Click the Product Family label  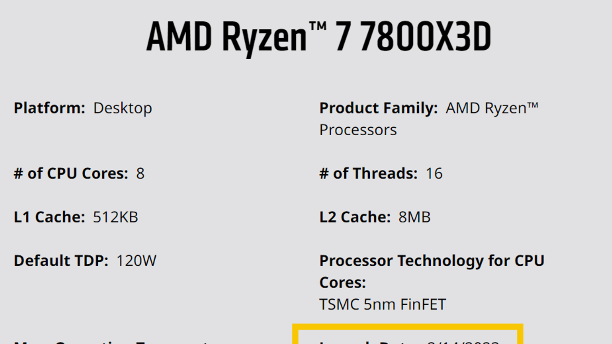pyautogui.click(x=378, y=108)
